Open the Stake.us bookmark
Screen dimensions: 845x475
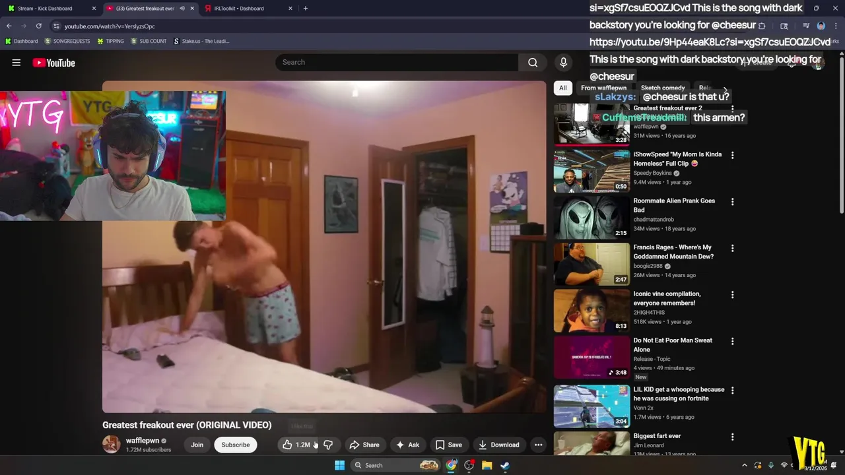[x=201, y=41]
